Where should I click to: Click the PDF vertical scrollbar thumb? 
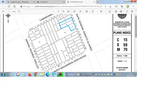point(136,26)
